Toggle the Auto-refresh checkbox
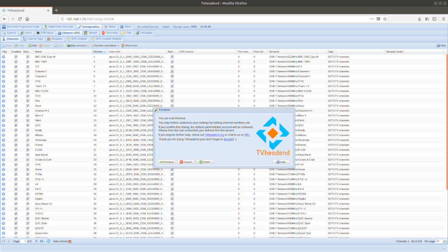The width and height of the screenshot is (448, 252). click(70, 241)
